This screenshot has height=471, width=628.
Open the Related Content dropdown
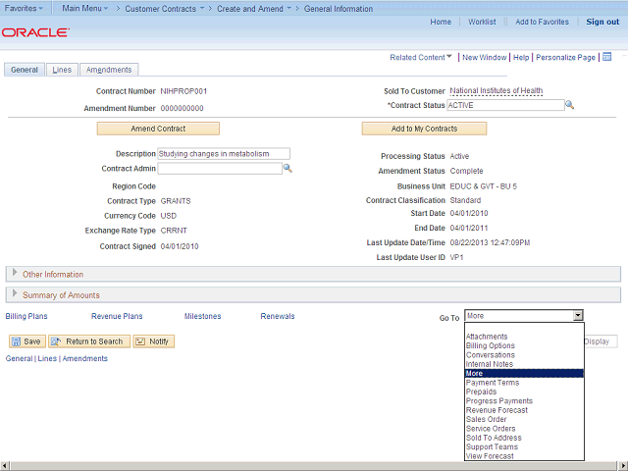coord(422,58)
